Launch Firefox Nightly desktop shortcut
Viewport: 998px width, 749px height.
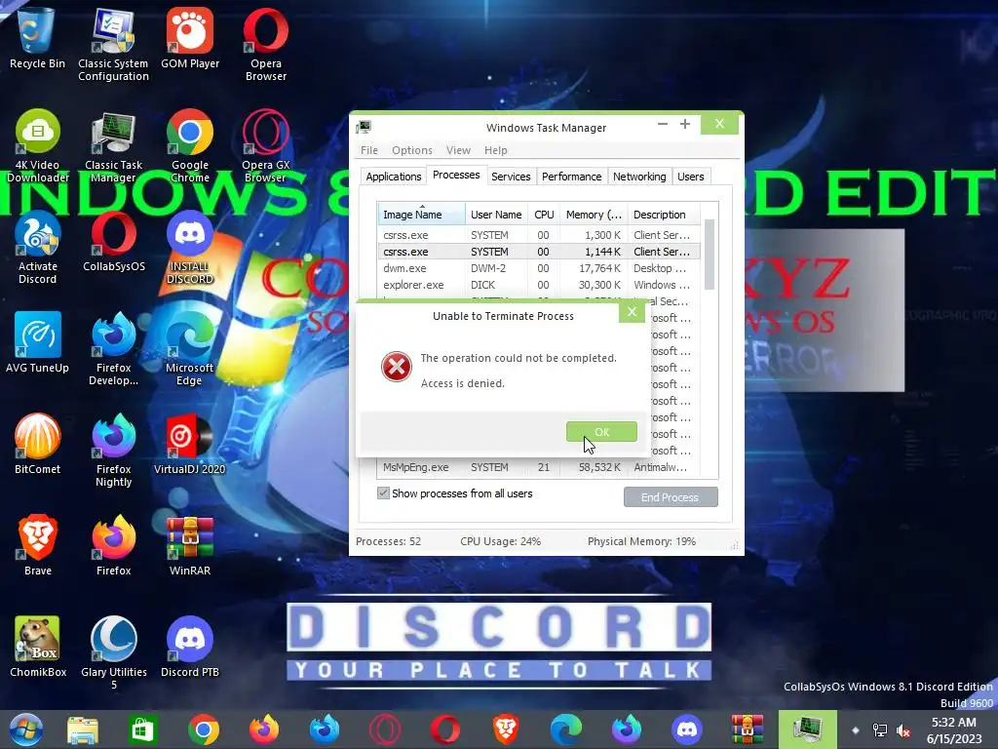point(113,450)
